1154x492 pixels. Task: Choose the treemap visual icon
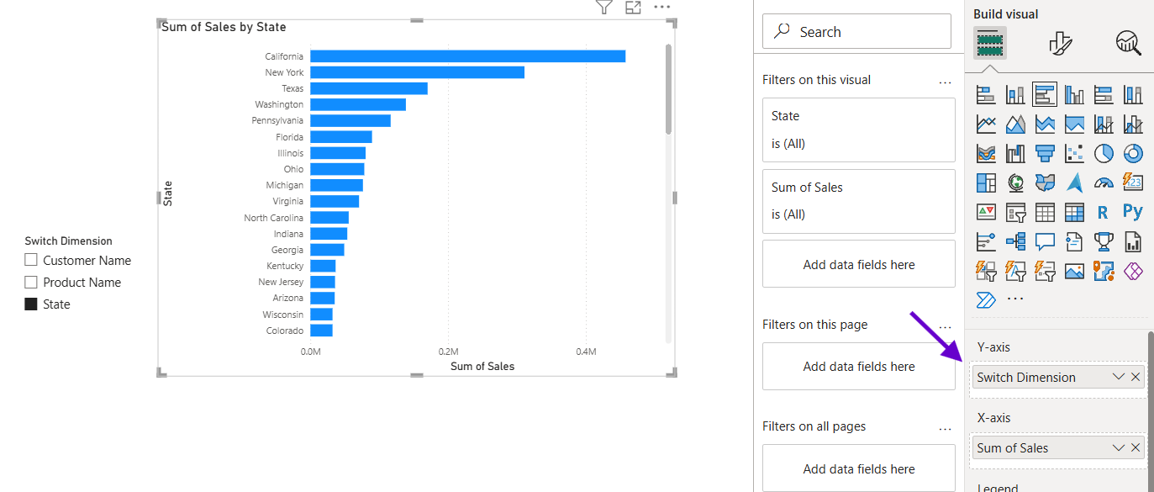pos(986,183)
